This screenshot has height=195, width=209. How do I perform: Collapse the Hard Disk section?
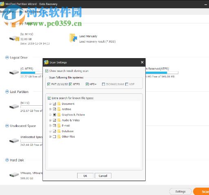point(7,160)
